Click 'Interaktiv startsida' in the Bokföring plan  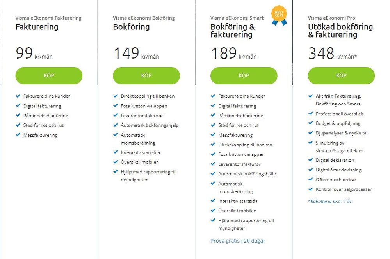(x=140, y=152)
